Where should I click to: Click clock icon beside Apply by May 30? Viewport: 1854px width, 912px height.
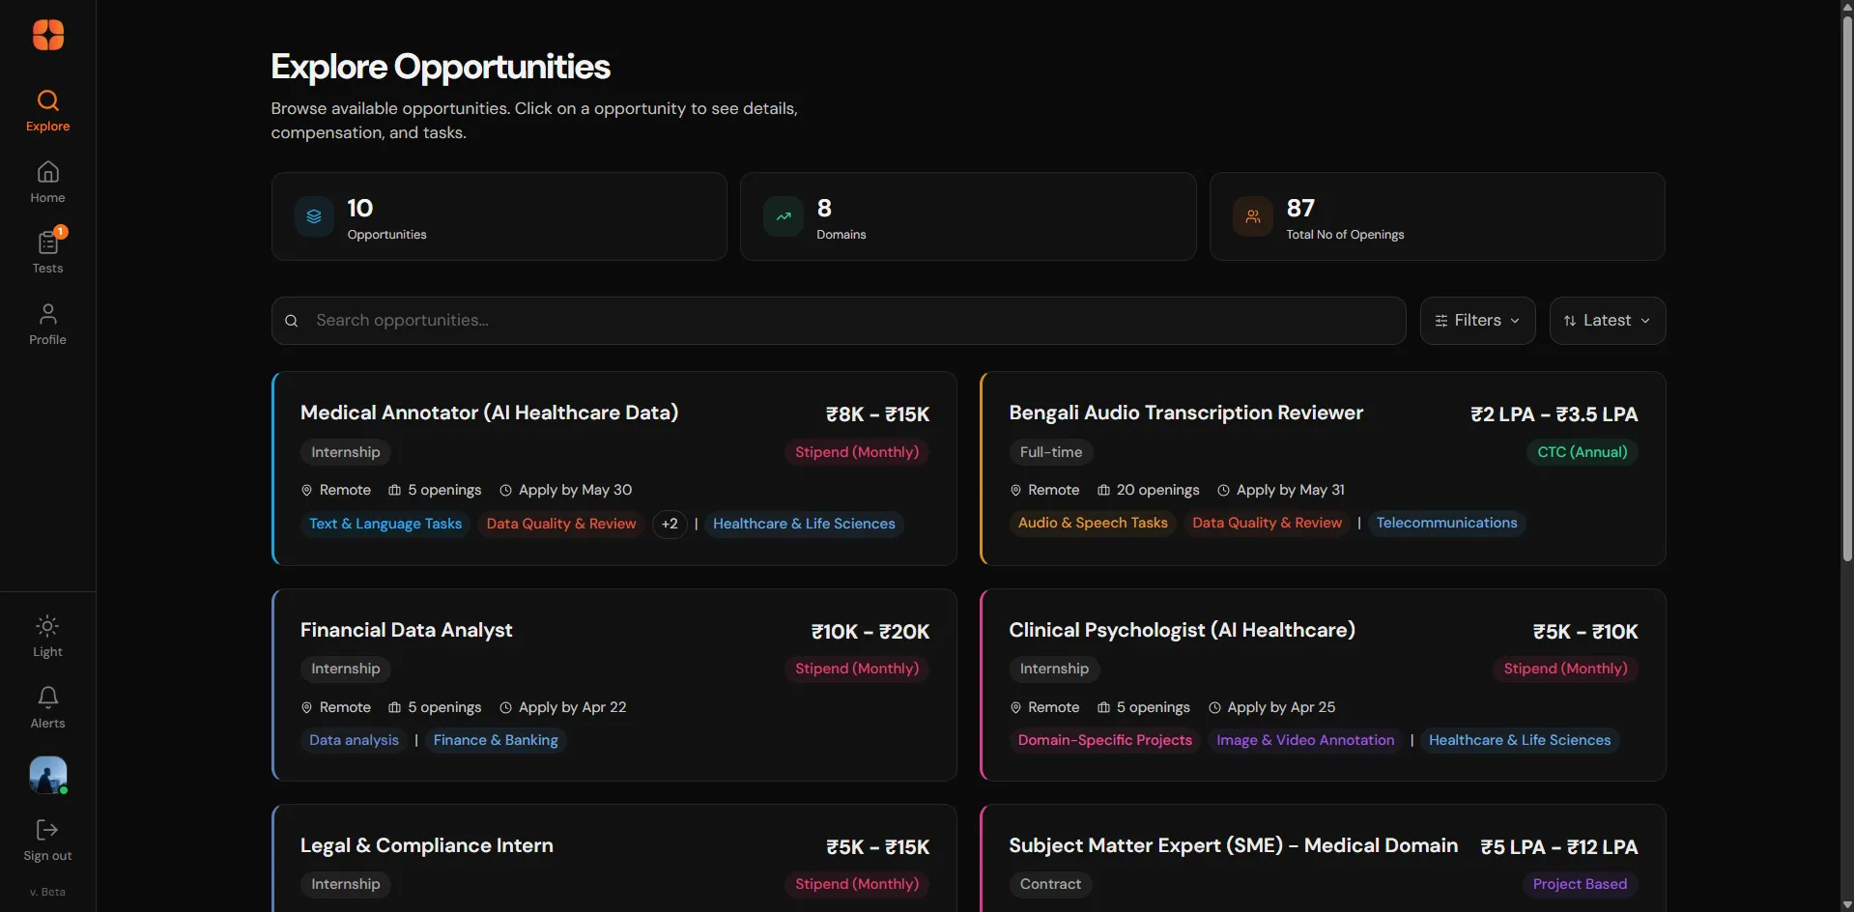click(x=505, y=491)
